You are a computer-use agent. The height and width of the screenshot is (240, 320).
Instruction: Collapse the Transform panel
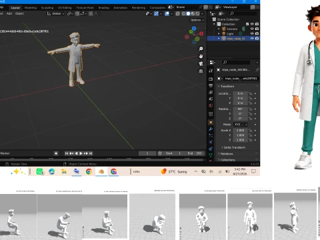[227, 86]
